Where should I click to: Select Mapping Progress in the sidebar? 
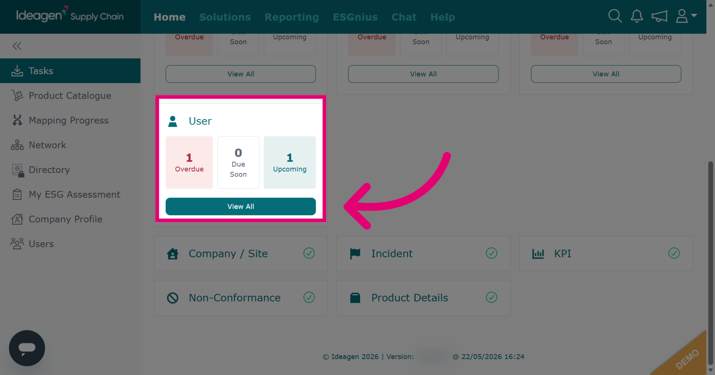pyautogui.click(x=70, y=120)
